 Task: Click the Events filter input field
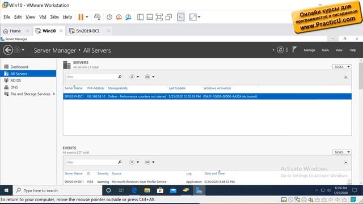(x=91, y=162)
